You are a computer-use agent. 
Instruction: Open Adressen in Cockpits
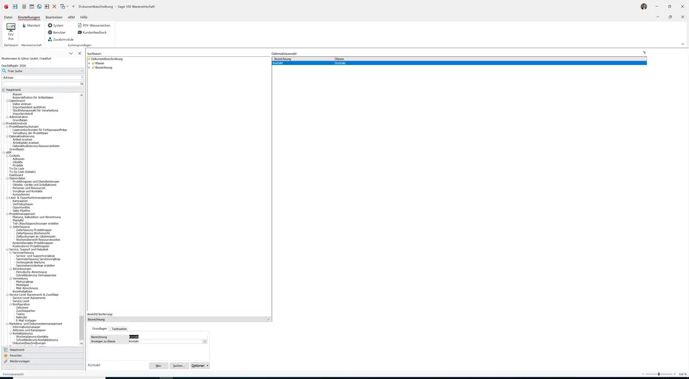click(18, 159)
